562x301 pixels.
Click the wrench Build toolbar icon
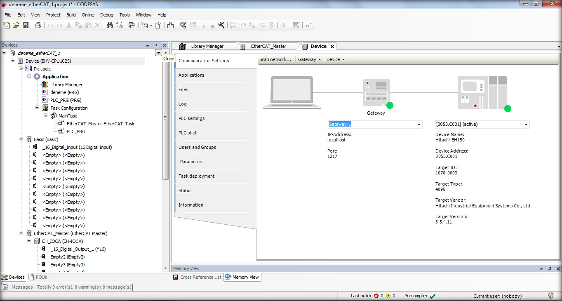coord(221,25)
